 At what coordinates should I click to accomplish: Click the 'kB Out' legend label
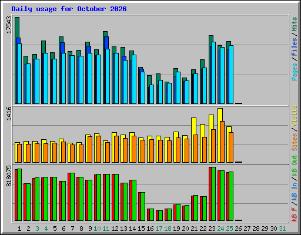pos(294,165)
